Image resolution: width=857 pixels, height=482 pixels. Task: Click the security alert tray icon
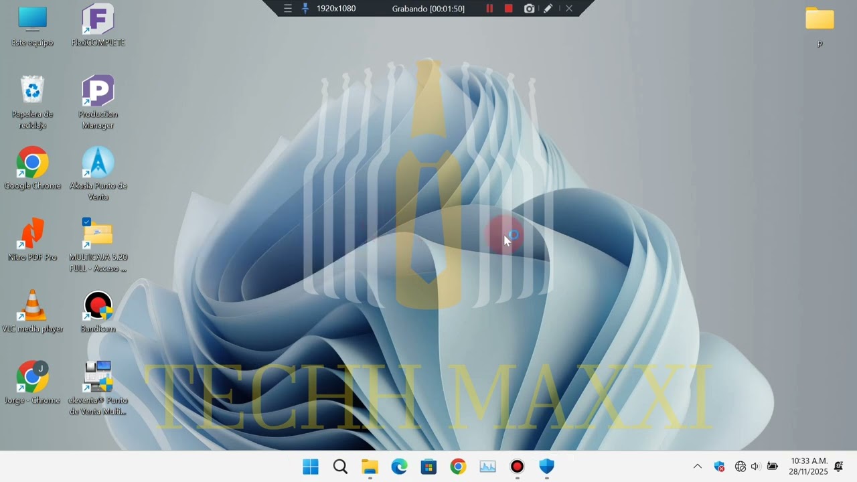[719, 467]
